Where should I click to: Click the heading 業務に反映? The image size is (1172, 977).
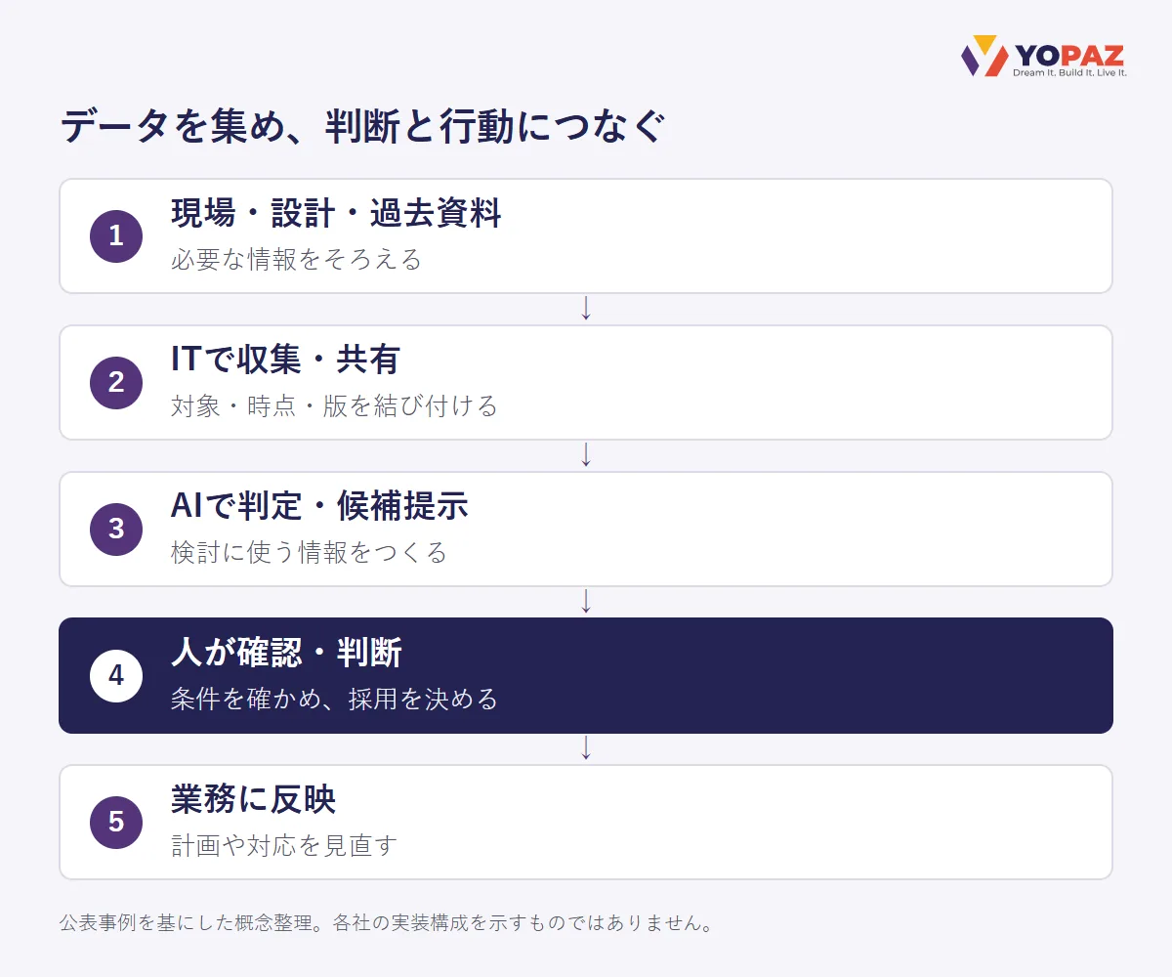point(253,799)
